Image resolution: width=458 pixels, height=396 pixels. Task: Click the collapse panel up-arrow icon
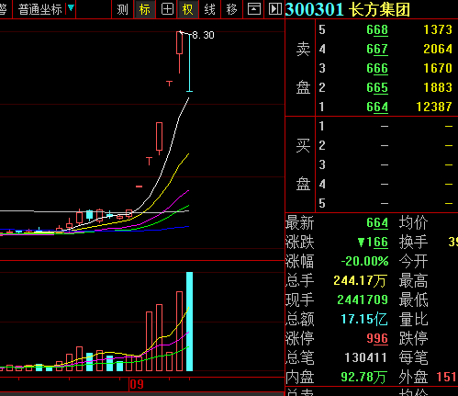pos(253,9)
